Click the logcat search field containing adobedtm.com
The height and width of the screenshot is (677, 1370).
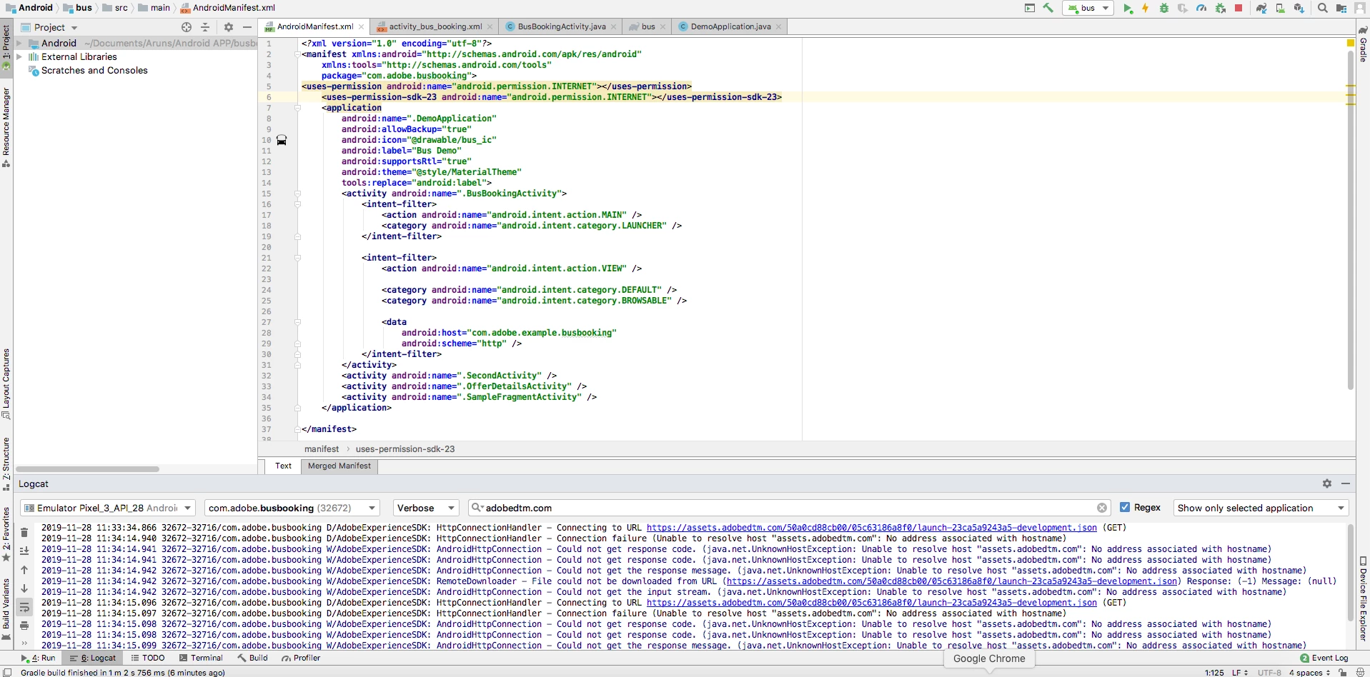[790, 508]
